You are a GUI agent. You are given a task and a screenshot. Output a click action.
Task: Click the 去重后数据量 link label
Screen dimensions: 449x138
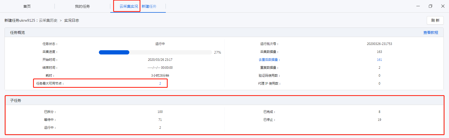[x=268, y=60]
